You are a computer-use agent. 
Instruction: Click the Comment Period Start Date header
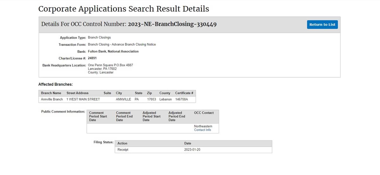click(x=98, y=116)
